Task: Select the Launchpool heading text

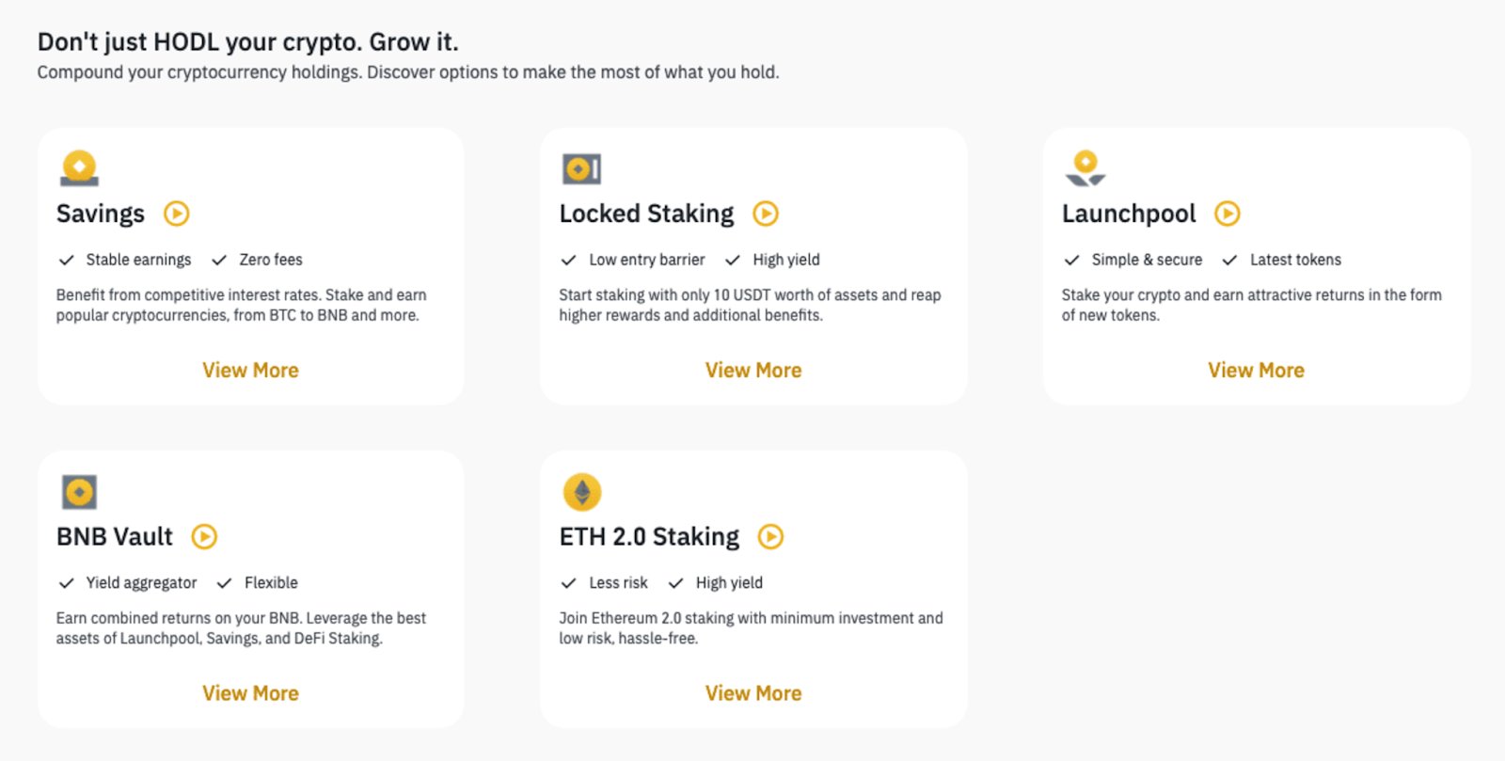Action: pyautogui.click(x=1130, y=214)
